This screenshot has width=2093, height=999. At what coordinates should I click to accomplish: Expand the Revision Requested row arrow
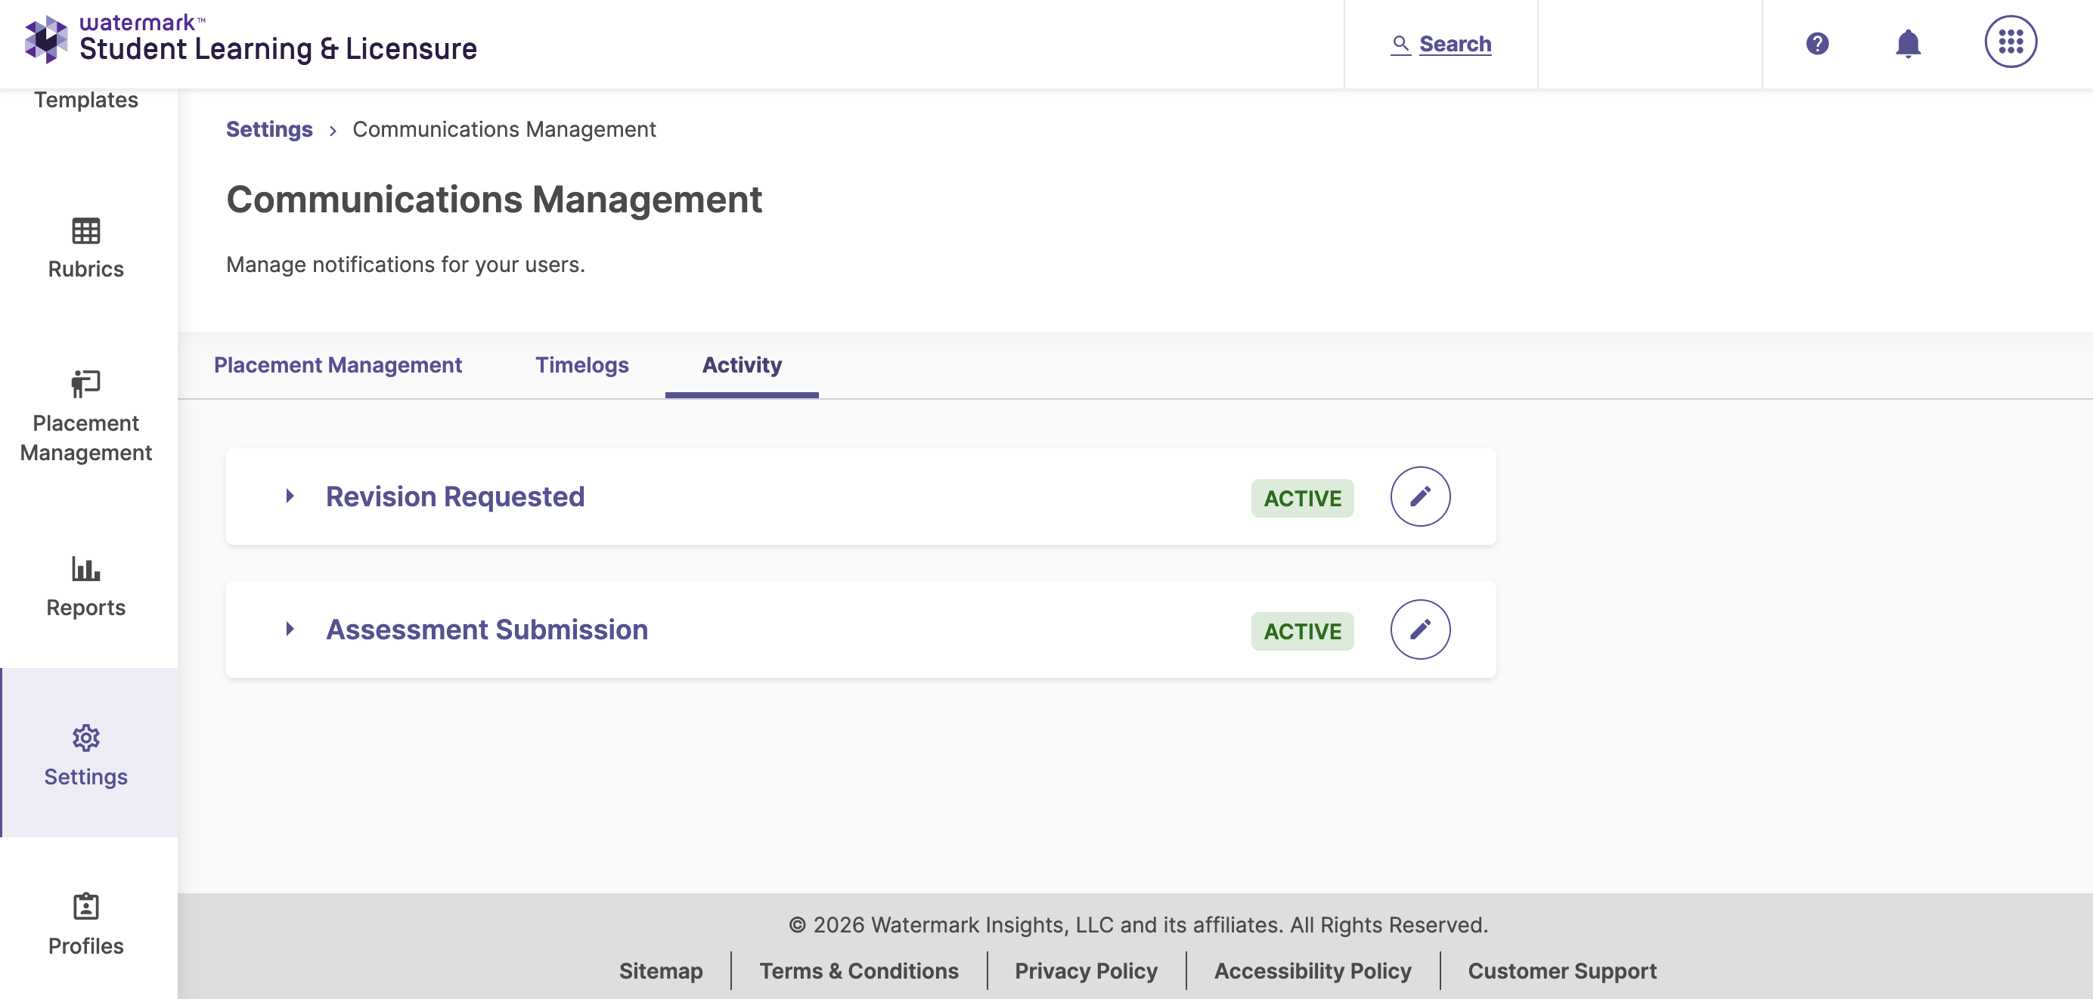[290, 496]
